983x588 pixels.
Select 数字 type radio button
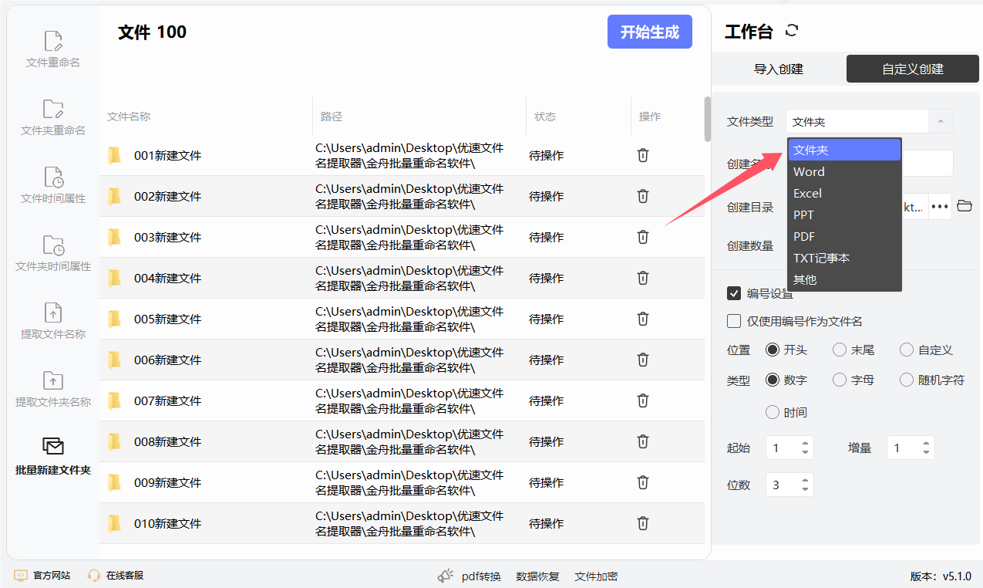pyautogui.click(x=773, y=380)
